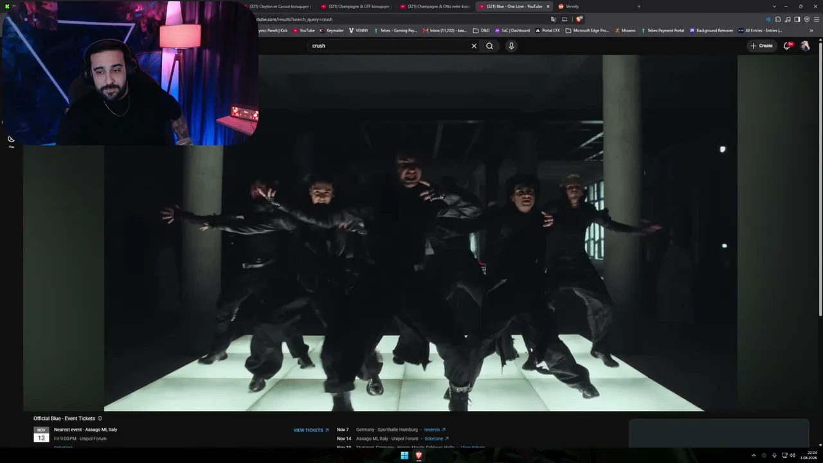Open the Brave VPN shield icon

pyautogui.click(x=806, y=19)
